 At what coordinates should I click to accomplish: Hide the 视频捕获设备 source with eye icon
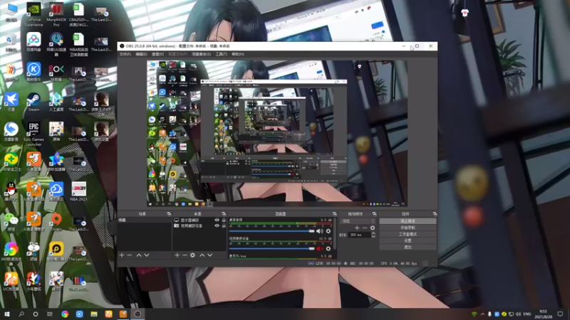(x=217, y=225)
